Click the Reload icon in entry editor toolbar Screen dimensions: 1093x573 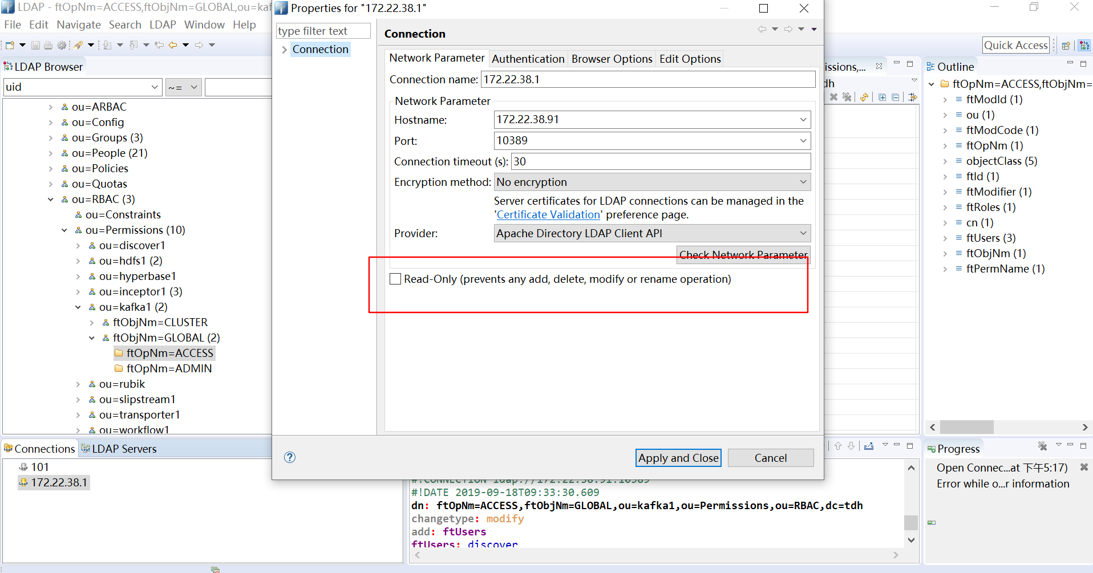(864, 97)
